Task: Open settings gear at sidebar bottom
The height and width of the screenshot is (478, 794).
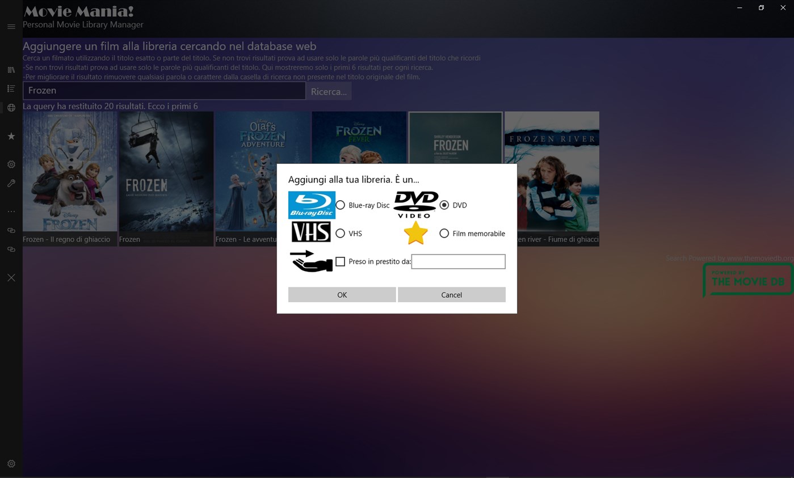Action: 11,464
